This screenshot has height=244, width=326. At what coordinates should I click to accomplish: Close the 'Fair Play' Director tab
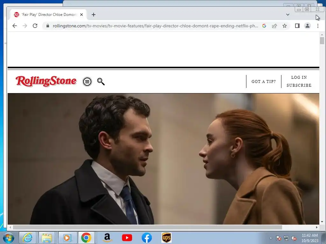tap(81, 15)
